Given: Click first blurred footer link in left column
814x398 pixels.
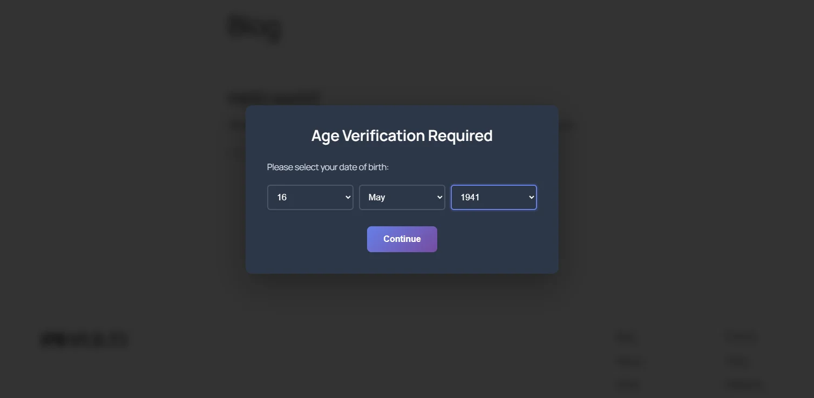Looking at the screenshot, I should point(626,338).
